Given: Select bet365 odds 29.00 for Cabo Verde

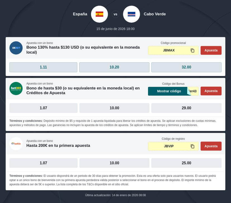Looking at the screenshot, I should click(186, 108).
